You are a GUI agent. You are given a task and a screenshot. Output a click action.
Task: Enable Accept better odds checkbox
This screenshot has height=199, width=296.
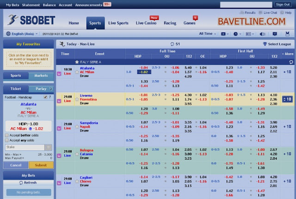[x=7, y=135]
